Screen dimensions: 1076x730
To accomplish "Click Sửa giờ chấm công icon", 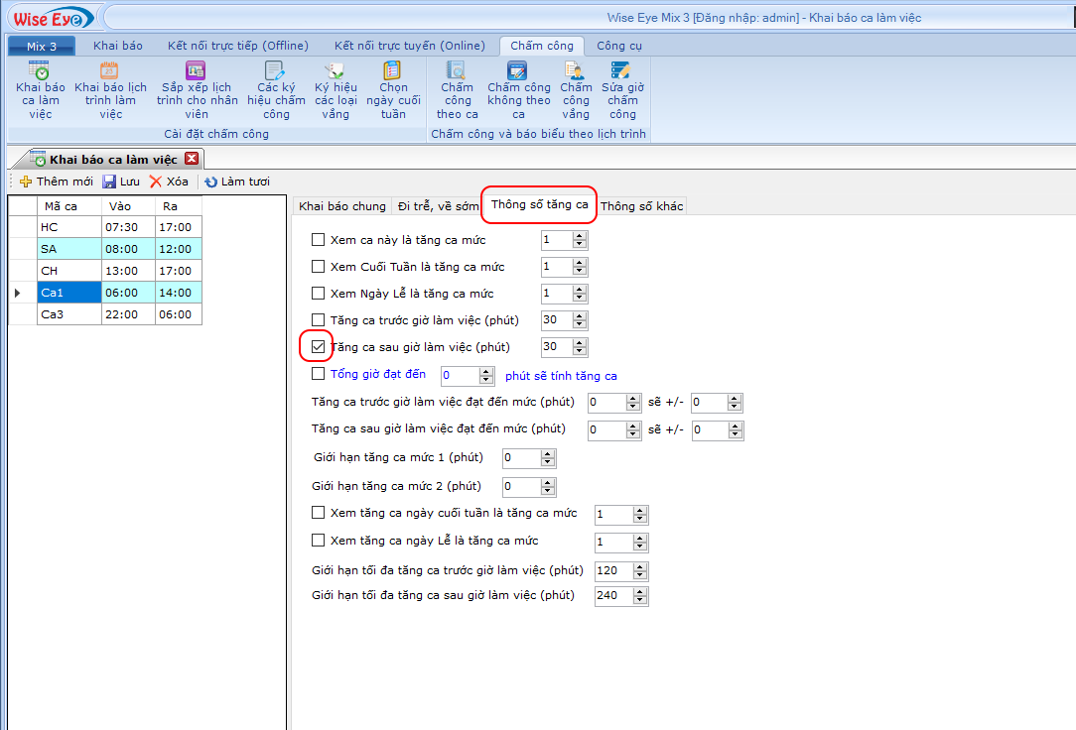I will (622, 71).
